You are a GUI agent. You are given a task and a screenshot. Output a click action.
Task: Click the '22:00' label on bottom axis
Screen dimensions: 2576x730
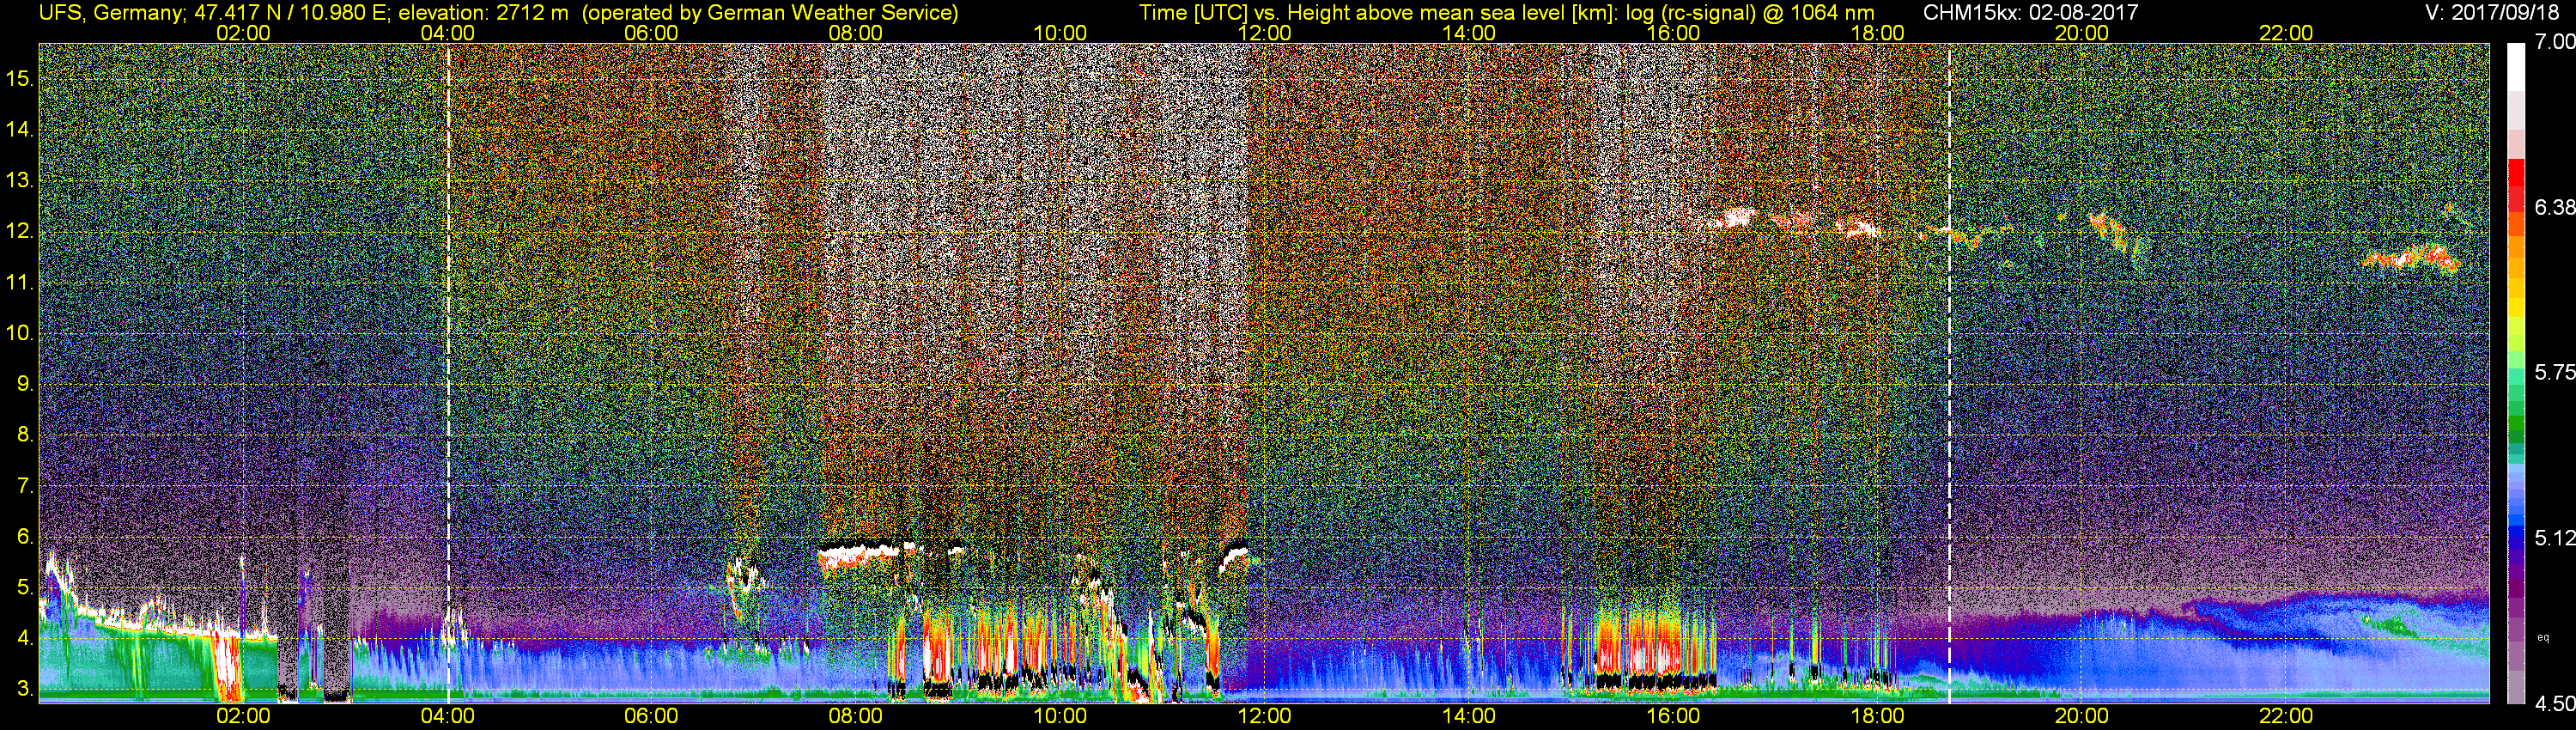[x=2286, y=716]
